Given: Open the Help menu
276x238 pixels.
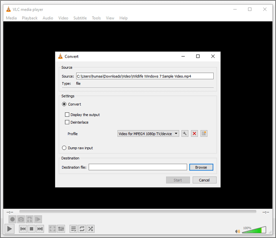Looking at the screenshot, I should [x=123, y=18].
